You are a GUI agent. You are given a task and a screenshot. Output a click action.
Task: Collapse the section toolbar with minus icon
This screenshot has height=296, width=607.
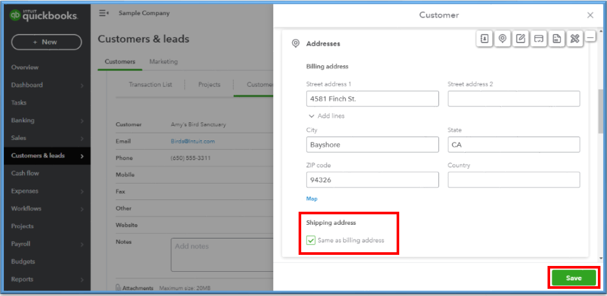[591, 39]
